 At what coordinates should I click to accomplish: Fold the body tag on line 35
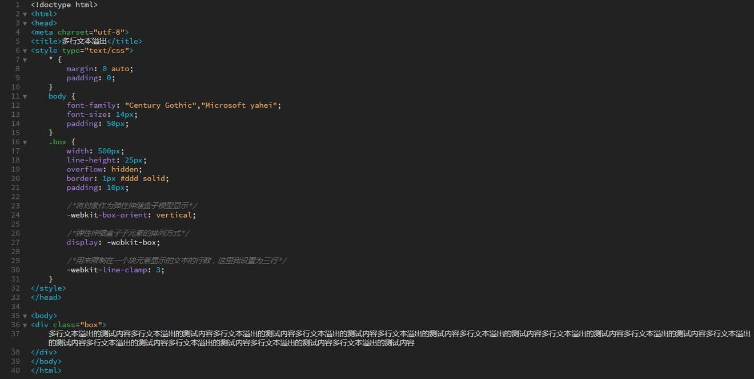click(x=25, y=316)
